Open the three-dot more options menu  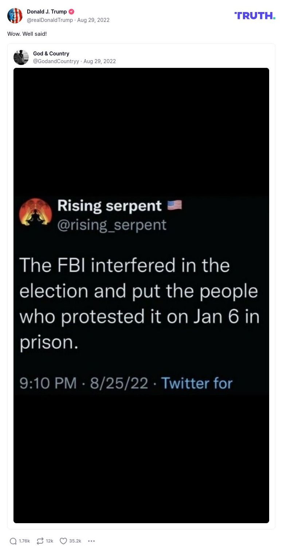click(91, 541)
